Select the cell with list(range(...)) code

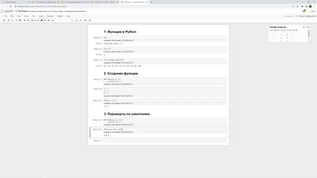[x=165, y=60]
